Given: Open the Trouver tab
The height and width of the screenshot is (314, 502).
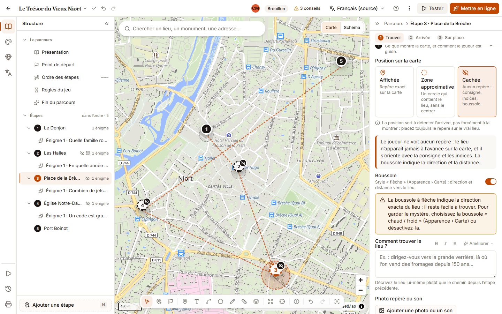Looking at the screenshot, I should tap(390, 38).
